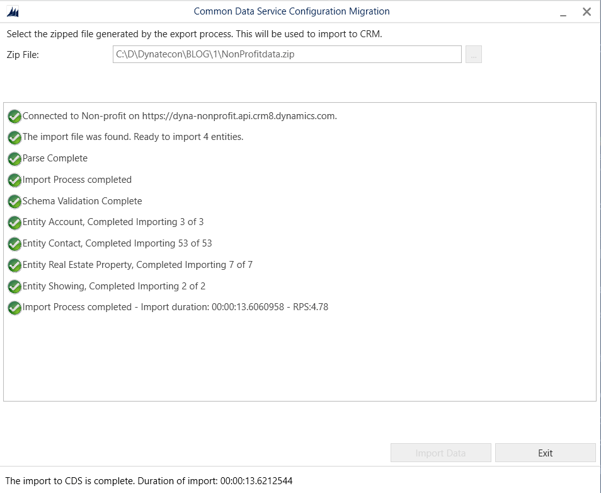Viewport: 601px width, 493px height.
Task: Click the check icon on import duration line
Action: [14, 308]
